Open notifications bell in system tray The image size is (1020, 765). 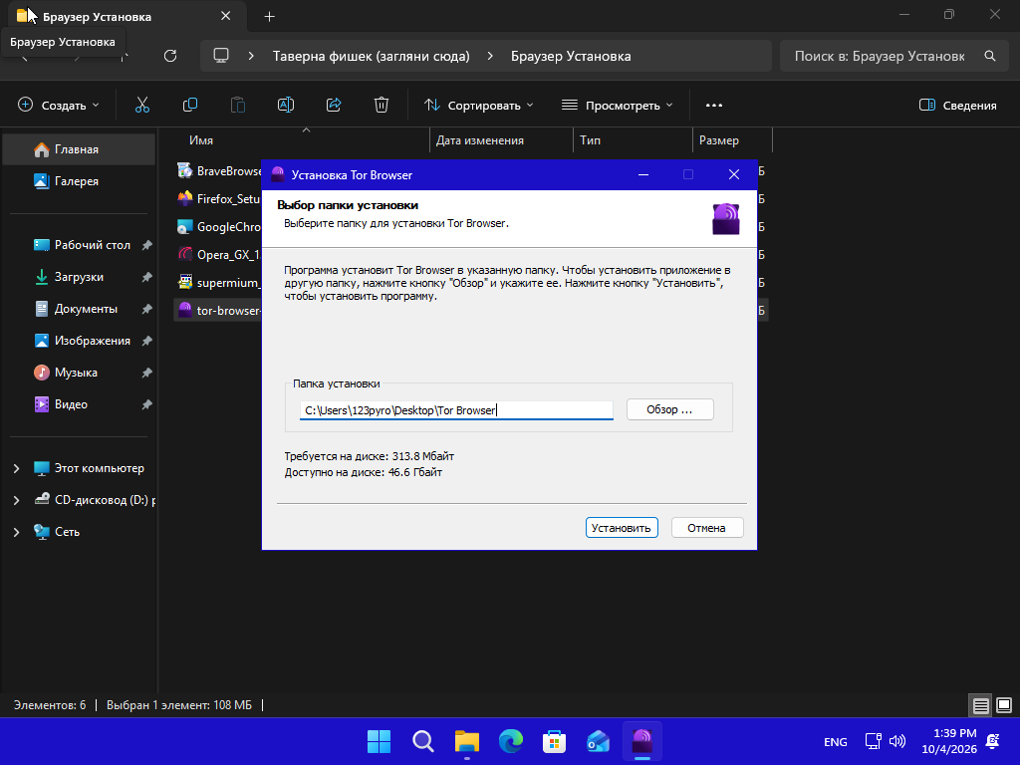(993, 741)
